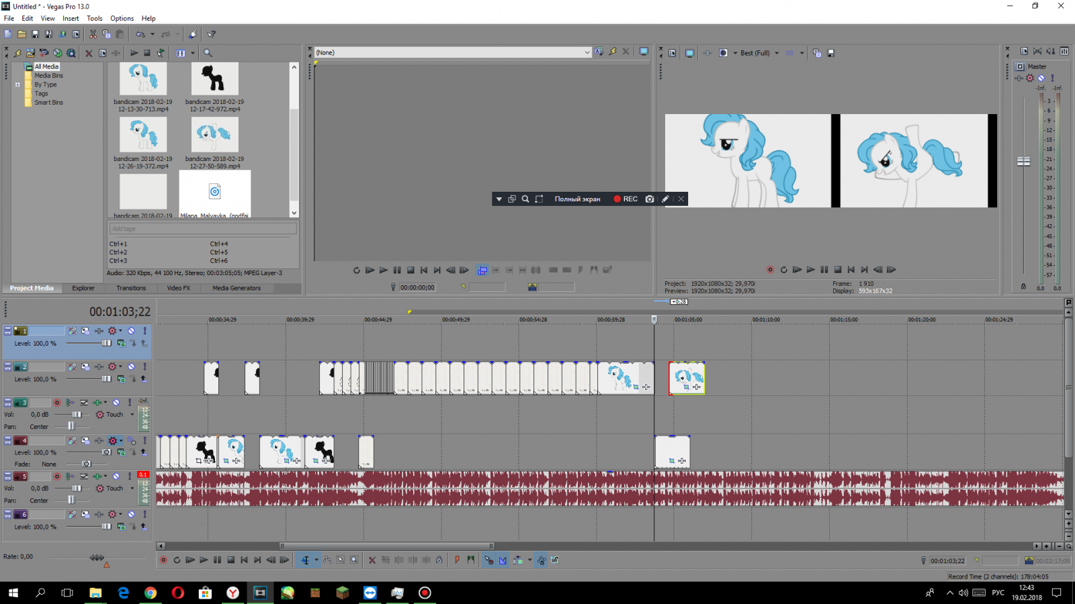
Task: Mute audio track 5
Action: 116,476
